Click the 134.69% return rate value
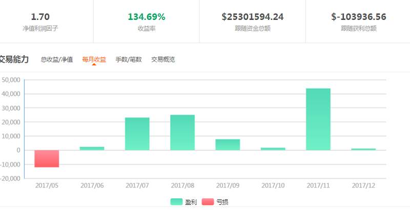 (x=147, y=17)
